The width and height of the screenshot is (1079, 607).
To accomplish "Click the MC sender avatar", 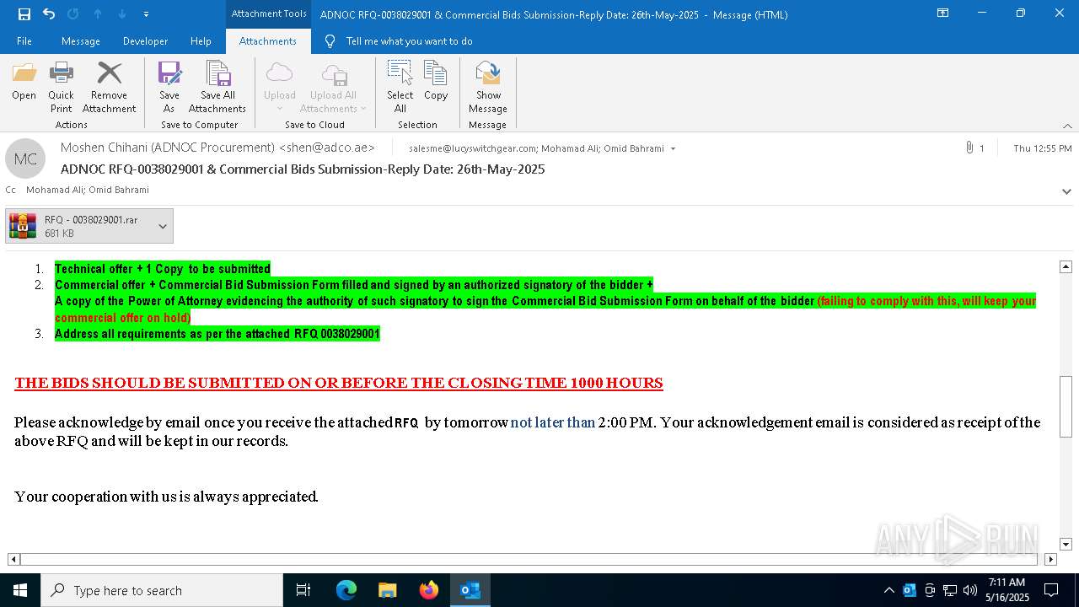I will click(x=25, y=158).
